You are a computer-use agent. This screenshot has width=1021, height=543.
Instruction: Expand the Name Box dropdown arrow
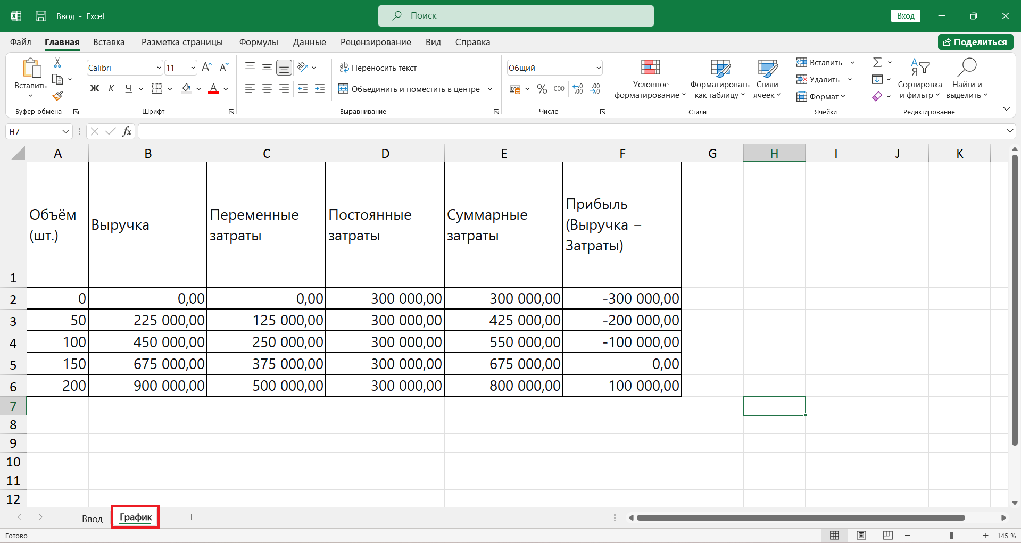coord(66,131)
